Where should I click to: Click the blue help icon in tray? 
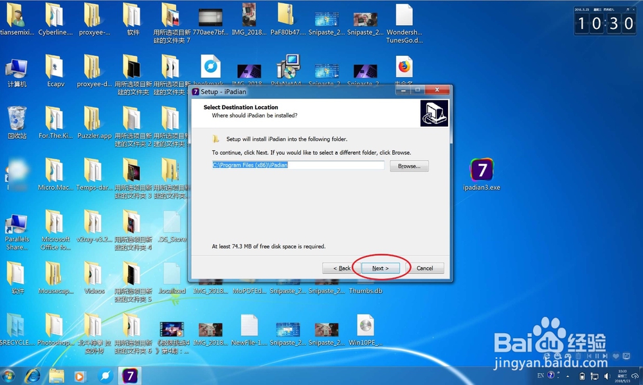pyautogui.click(x=551, y=375)
